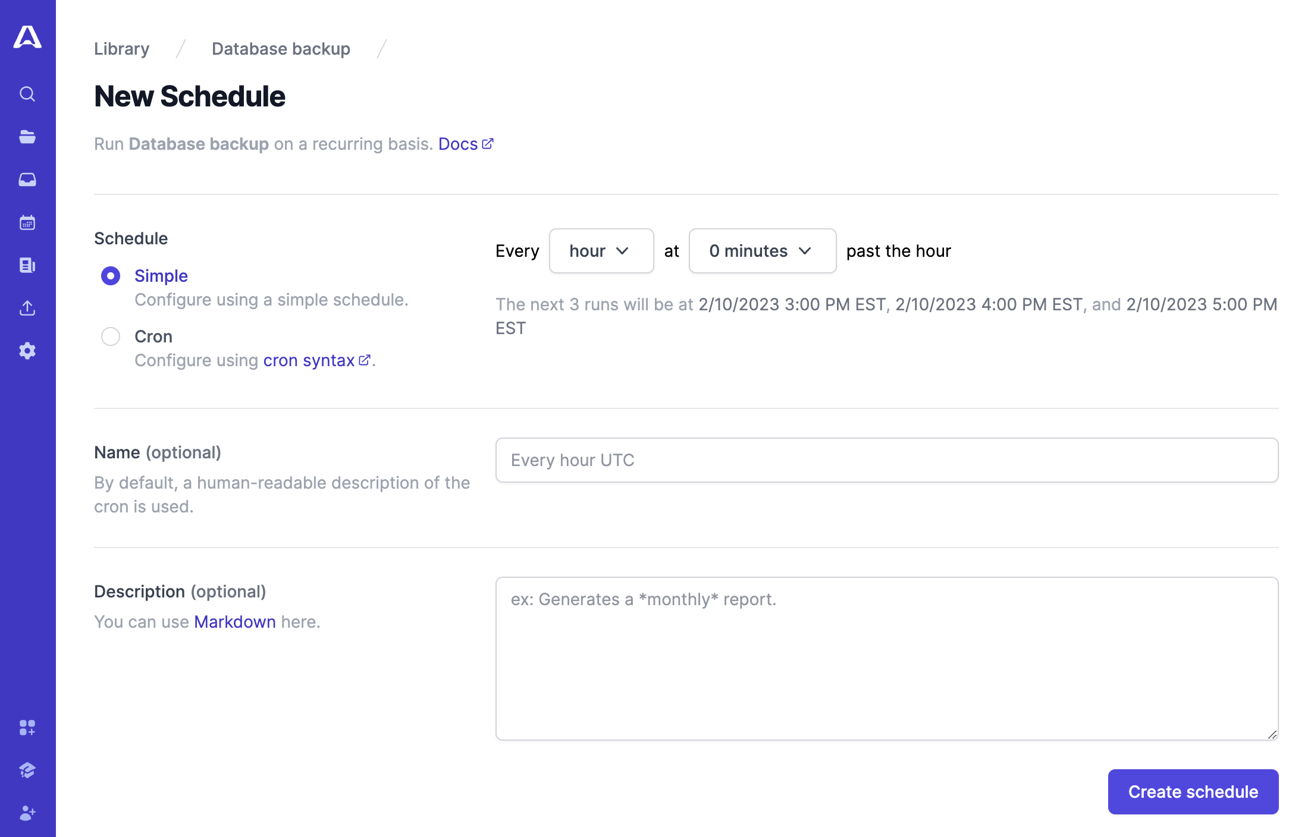Open search from the sidebar magnifier icon

tap(27, 94)
